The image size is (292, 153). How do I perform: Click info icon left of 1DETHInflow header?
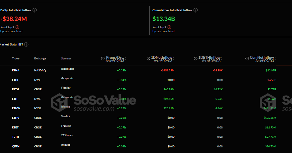(195, 58)
